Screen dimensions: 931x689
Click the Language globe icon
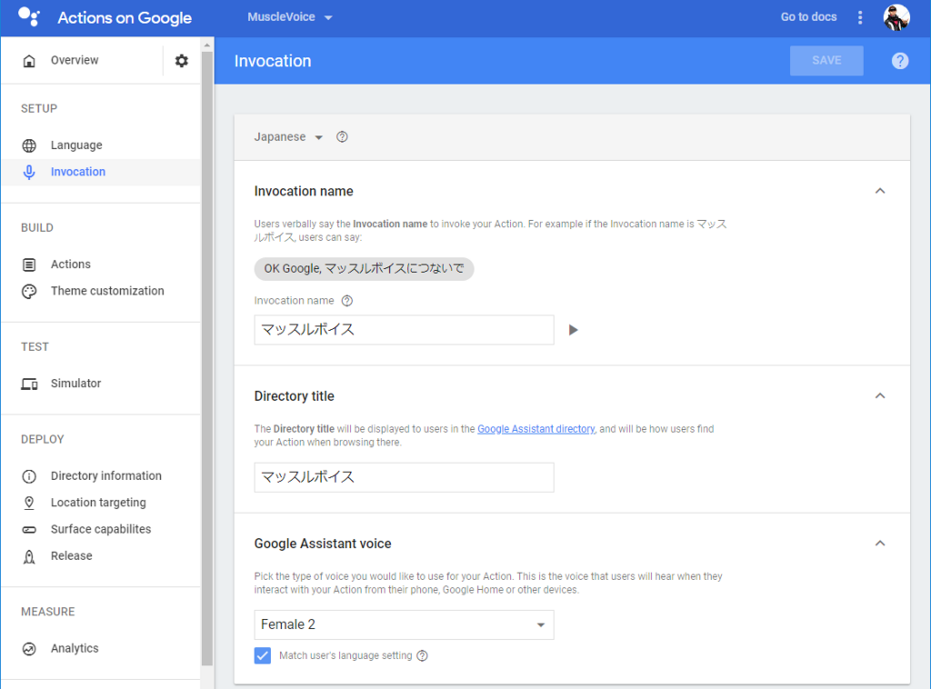(29, 145)
